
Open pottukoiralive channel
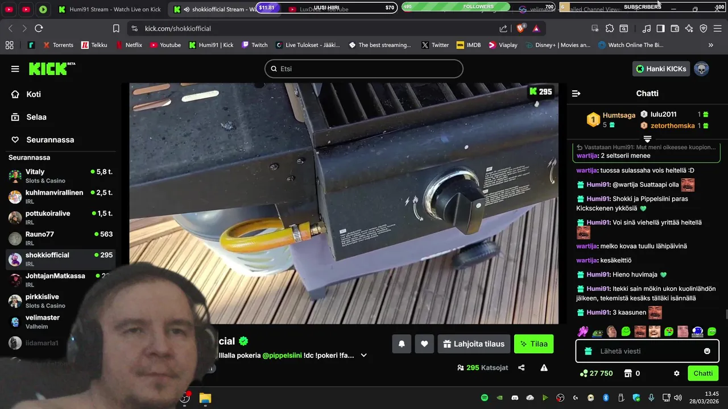point(61,218)
